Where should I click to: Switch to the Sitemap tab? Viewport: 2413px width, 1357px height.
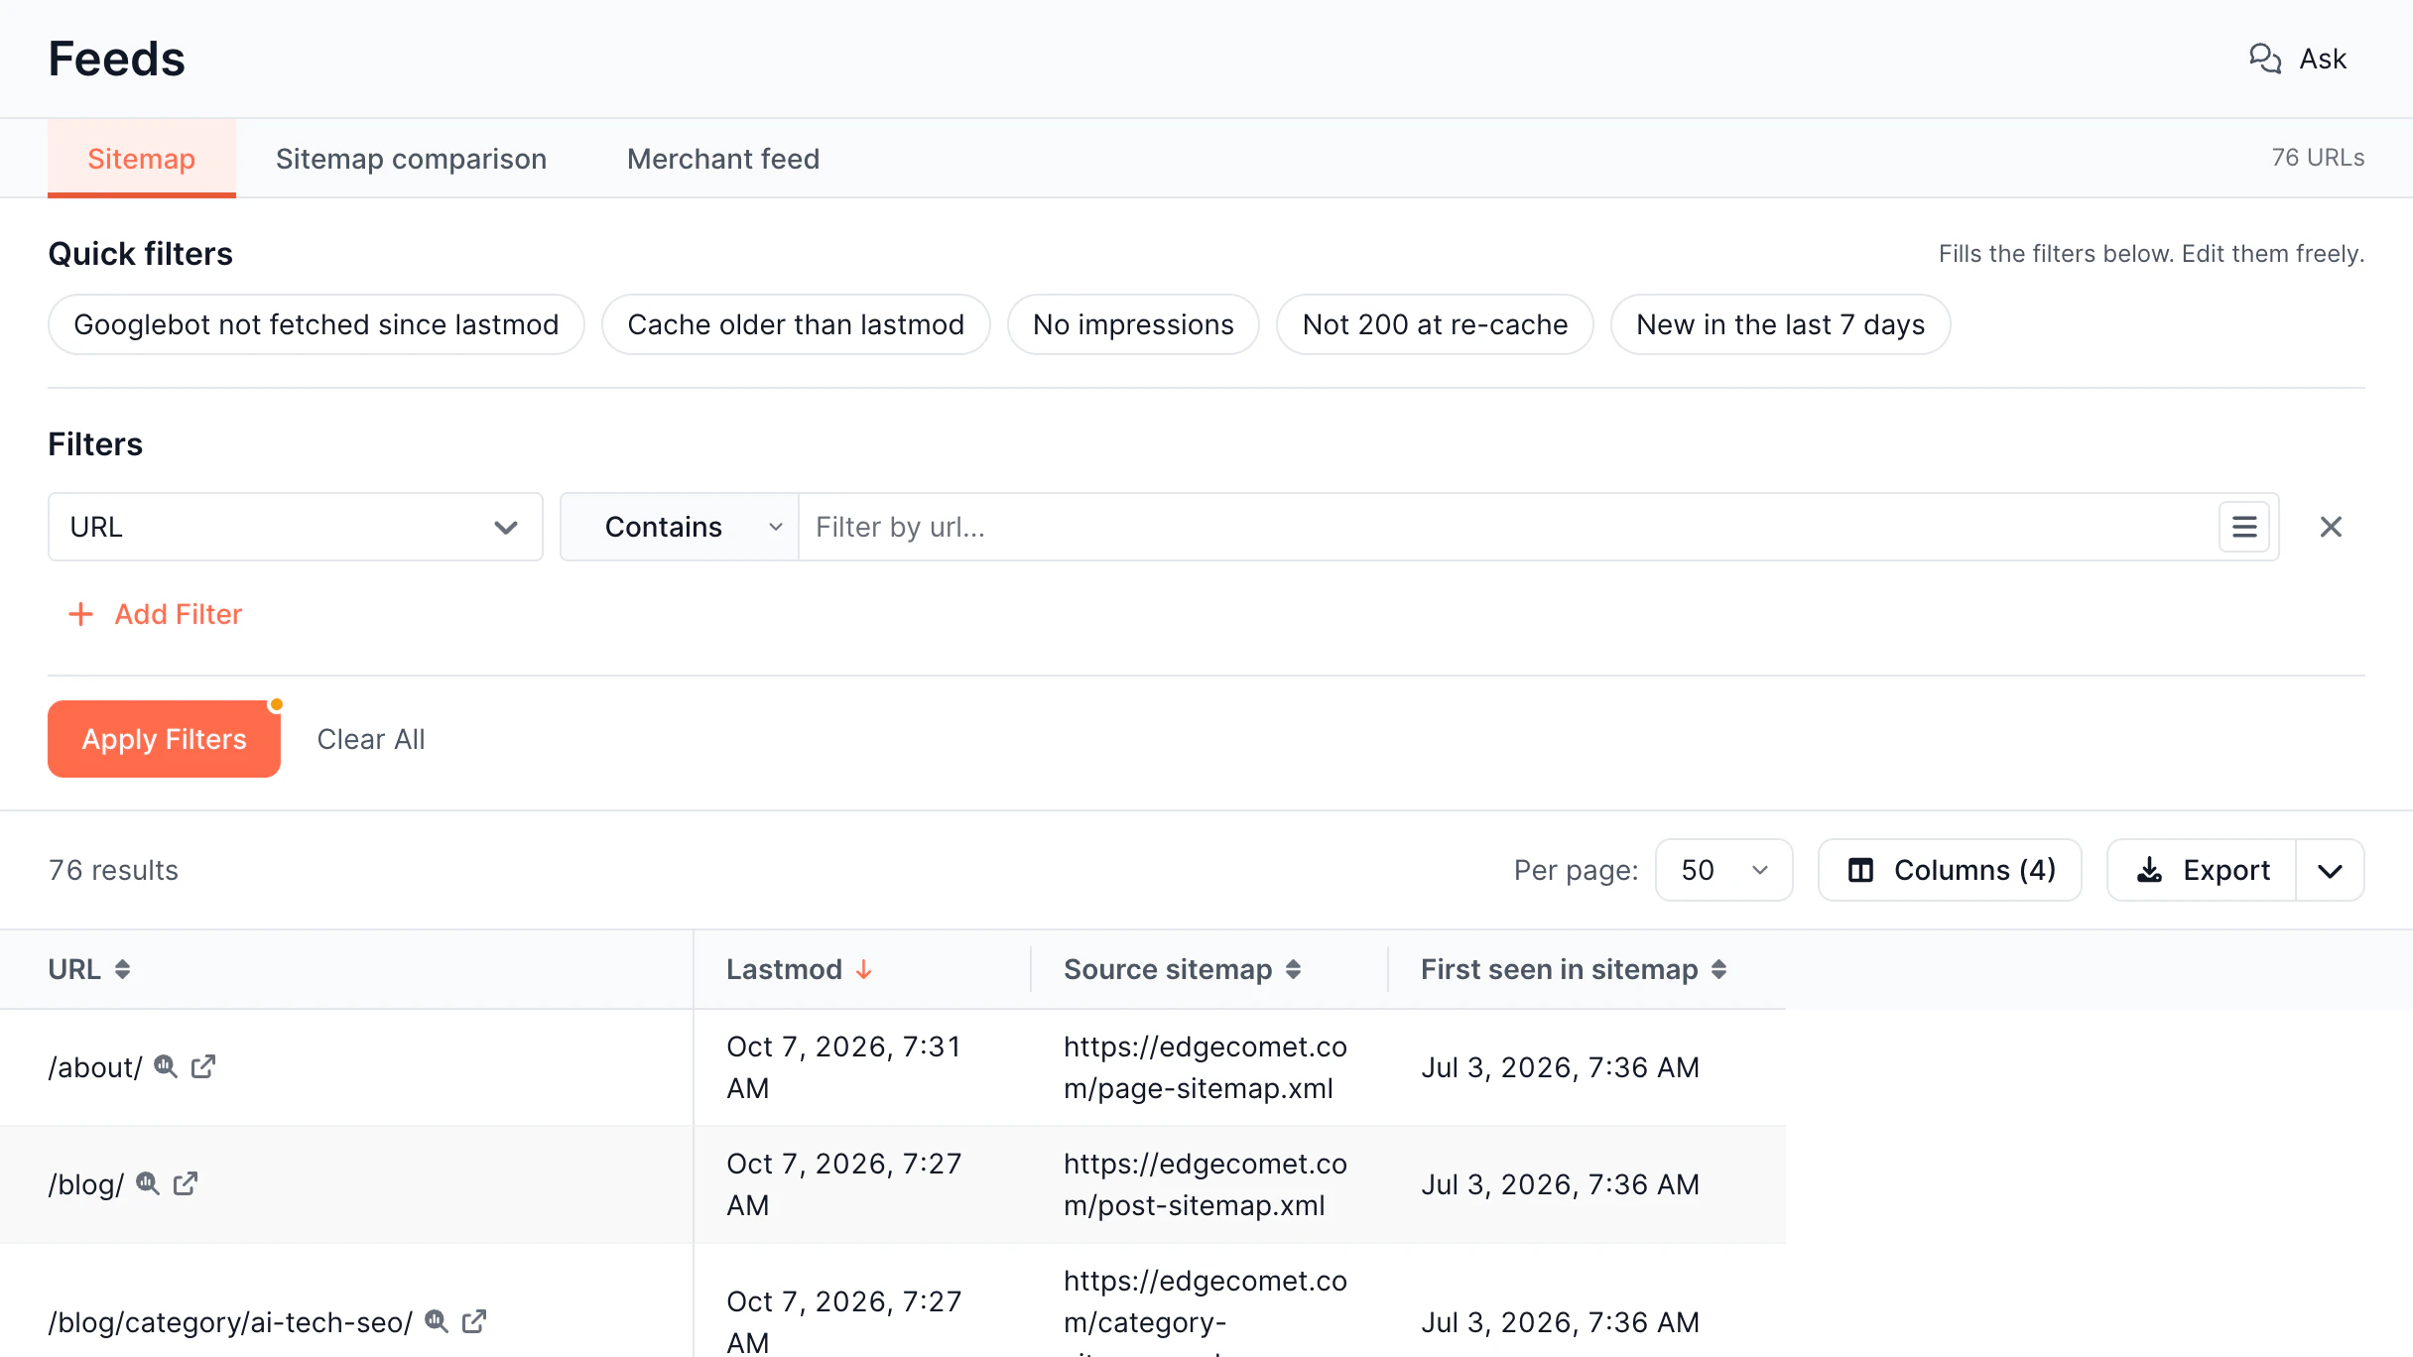click(x=142, y=159)
